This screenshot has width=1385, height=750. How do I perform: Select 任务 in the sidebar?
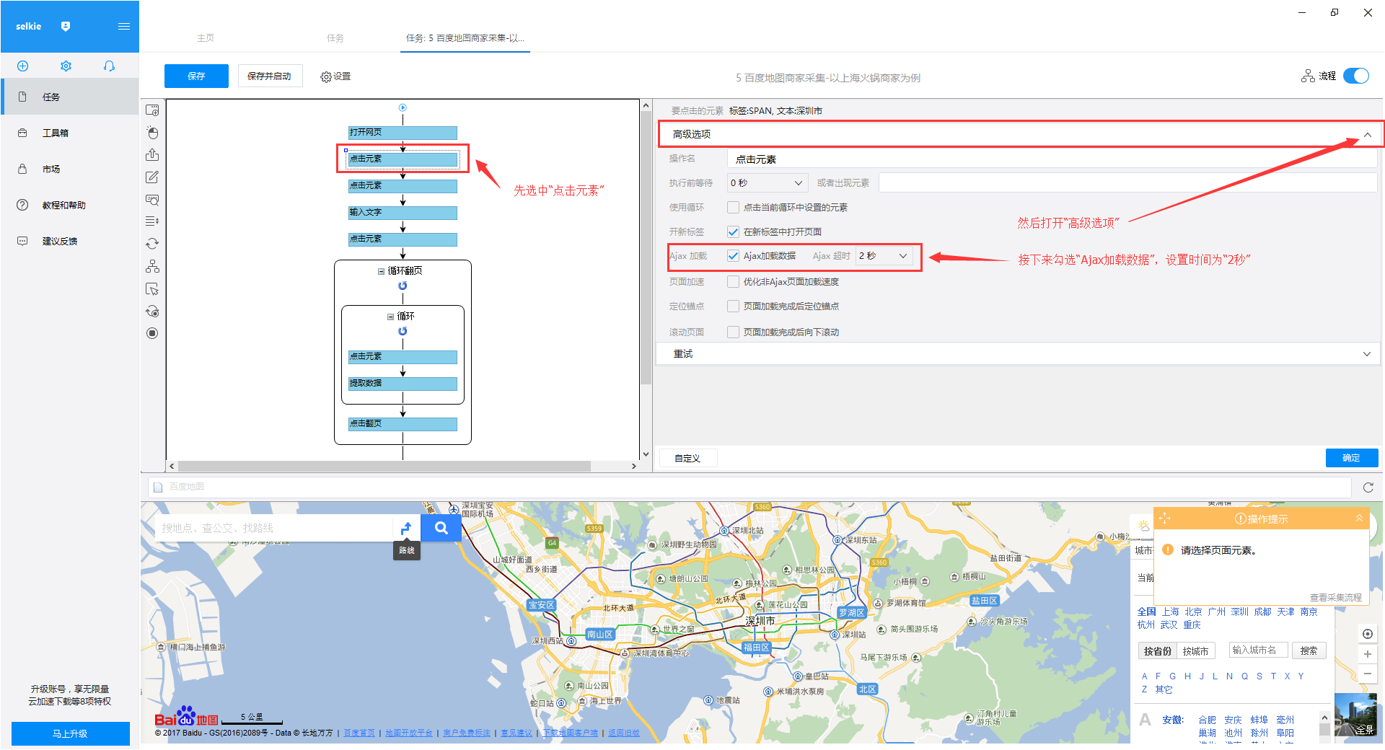(69, 97)
